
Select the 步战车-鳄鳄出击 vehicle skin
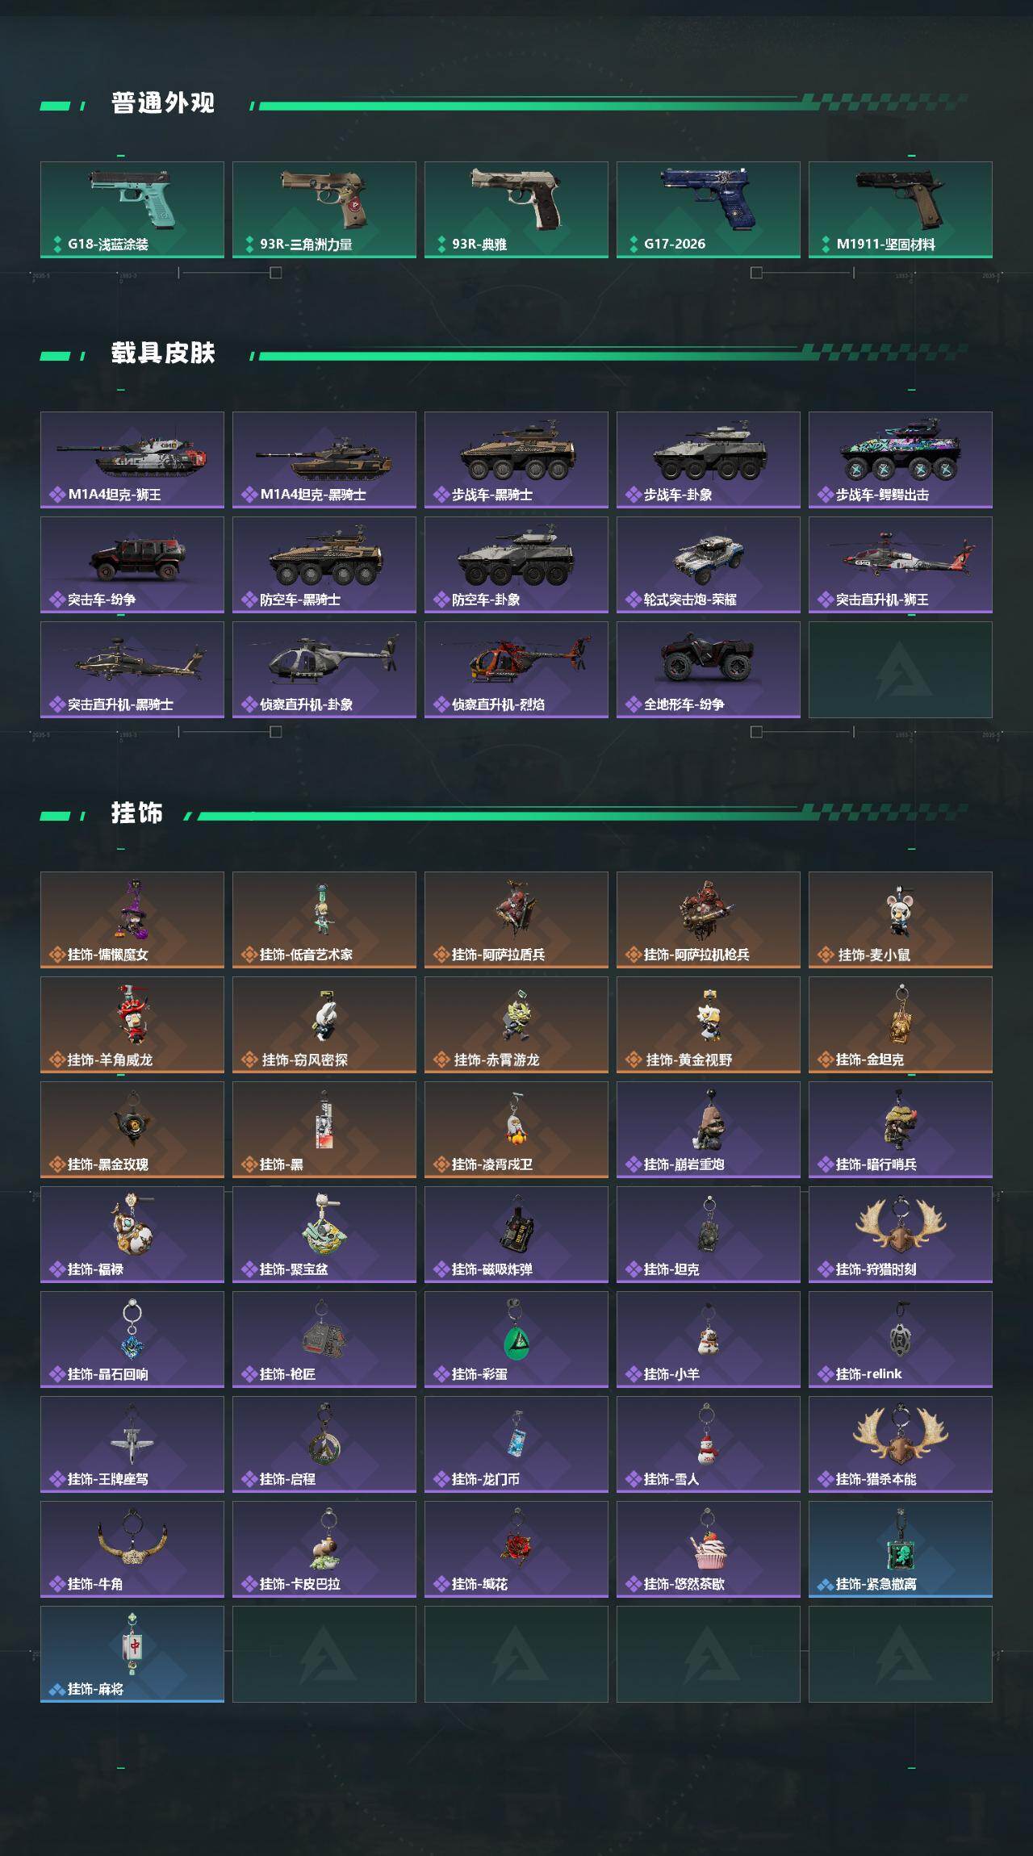coord(901,460)
